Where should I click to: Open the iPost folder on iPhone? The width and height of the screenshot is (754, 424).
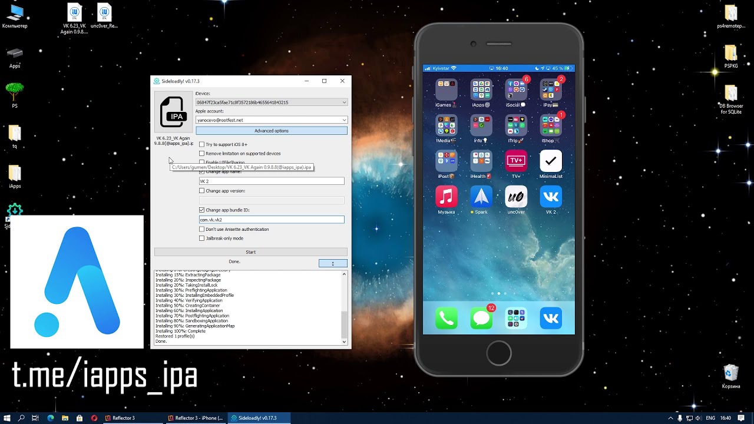click(446, 161)
